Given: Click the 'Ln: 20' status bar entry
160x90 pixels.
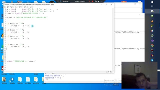Looking at the screenshot, I should tap(107, 72).
